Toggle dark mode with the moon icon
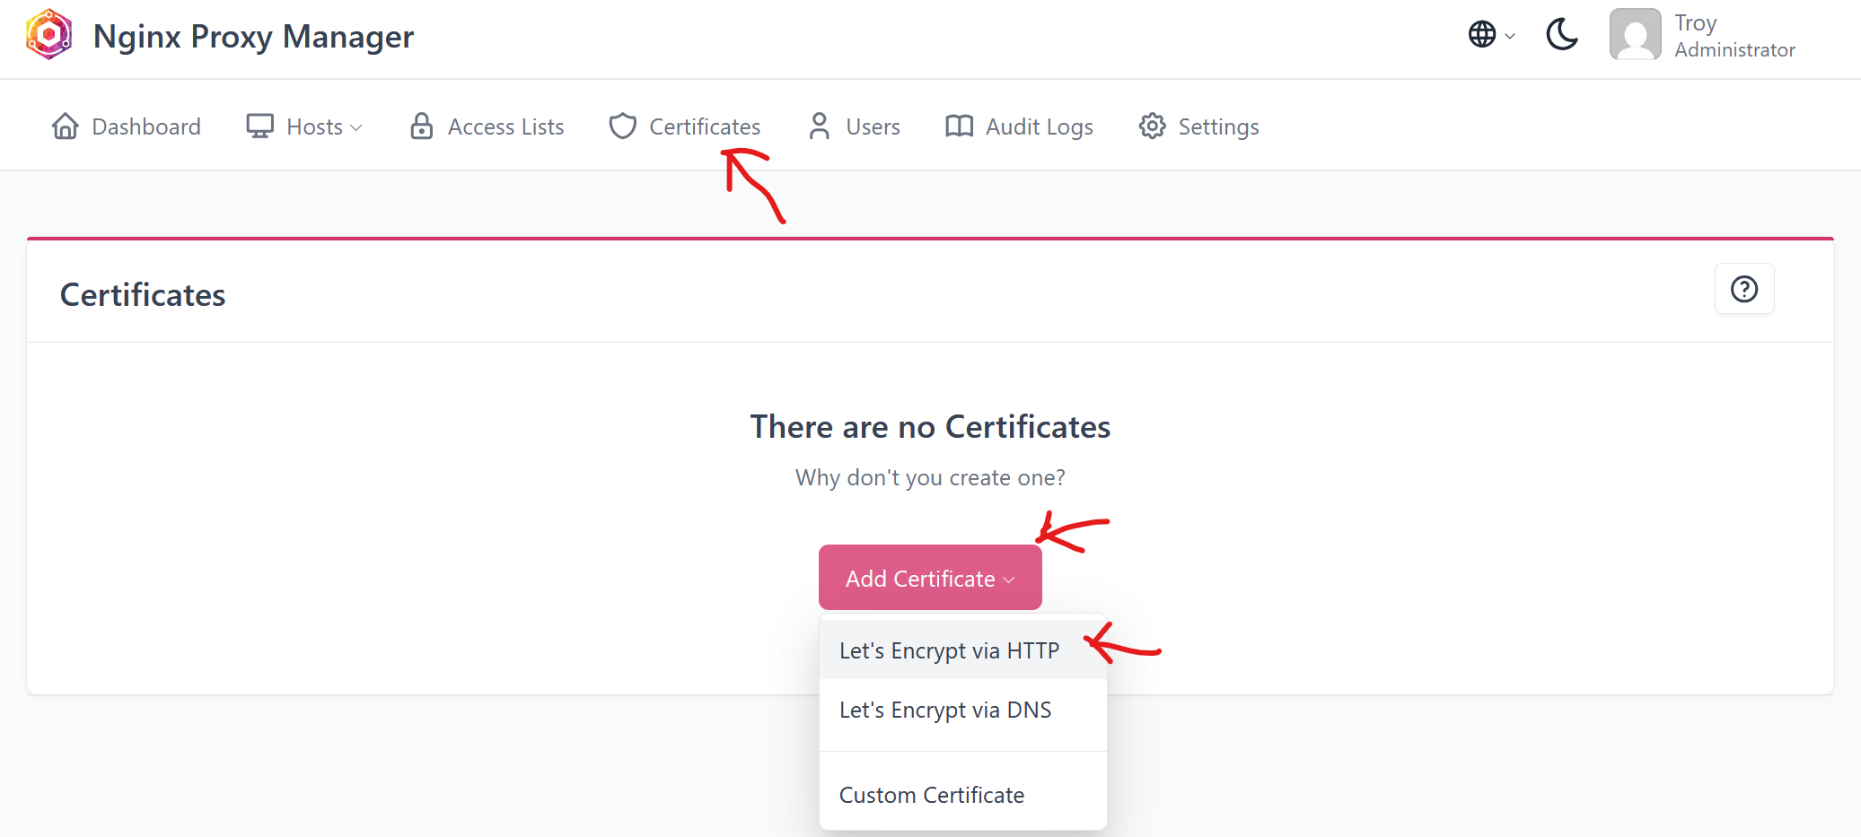 (1562, 35)
